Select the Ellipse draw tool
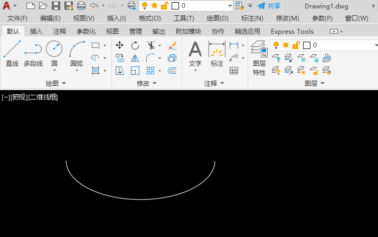The width and height of the screenshot is (378, 237). pos(96,58)
